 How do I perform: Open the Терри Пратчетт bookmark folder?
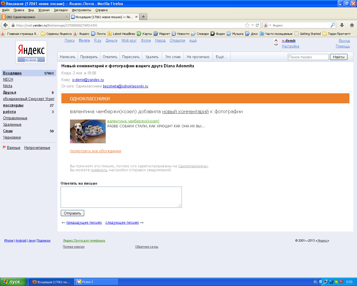(337, 34)
